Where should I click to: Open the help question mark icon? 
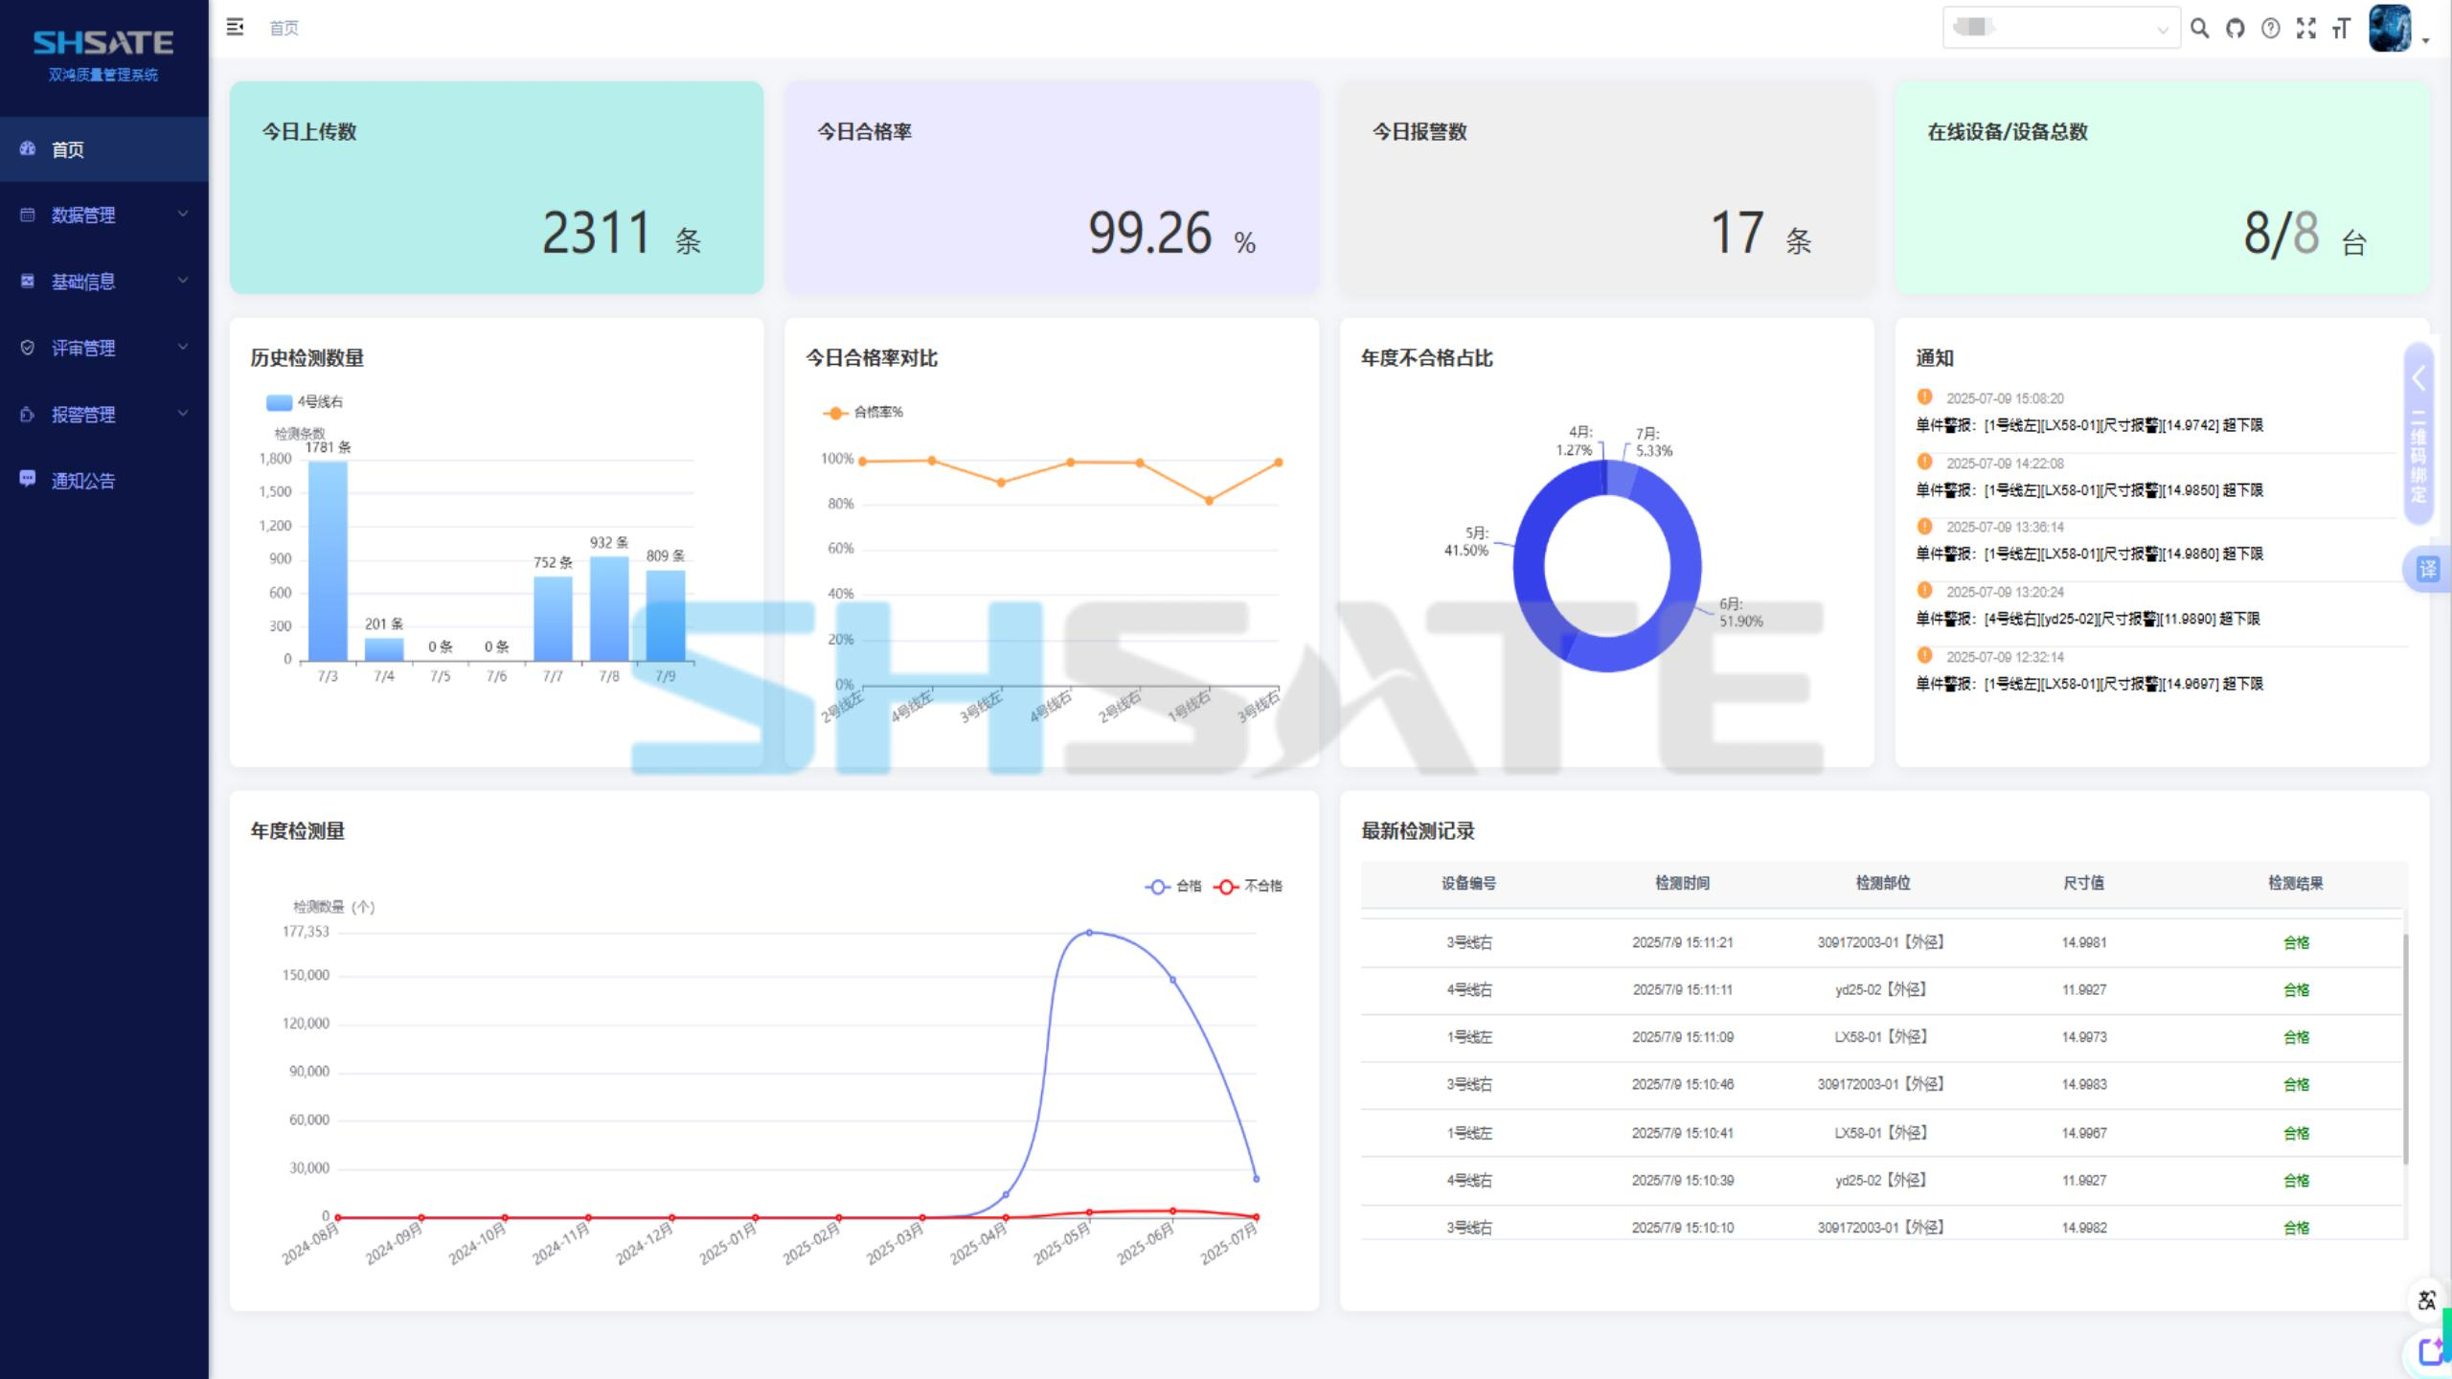click(2270, 29)
